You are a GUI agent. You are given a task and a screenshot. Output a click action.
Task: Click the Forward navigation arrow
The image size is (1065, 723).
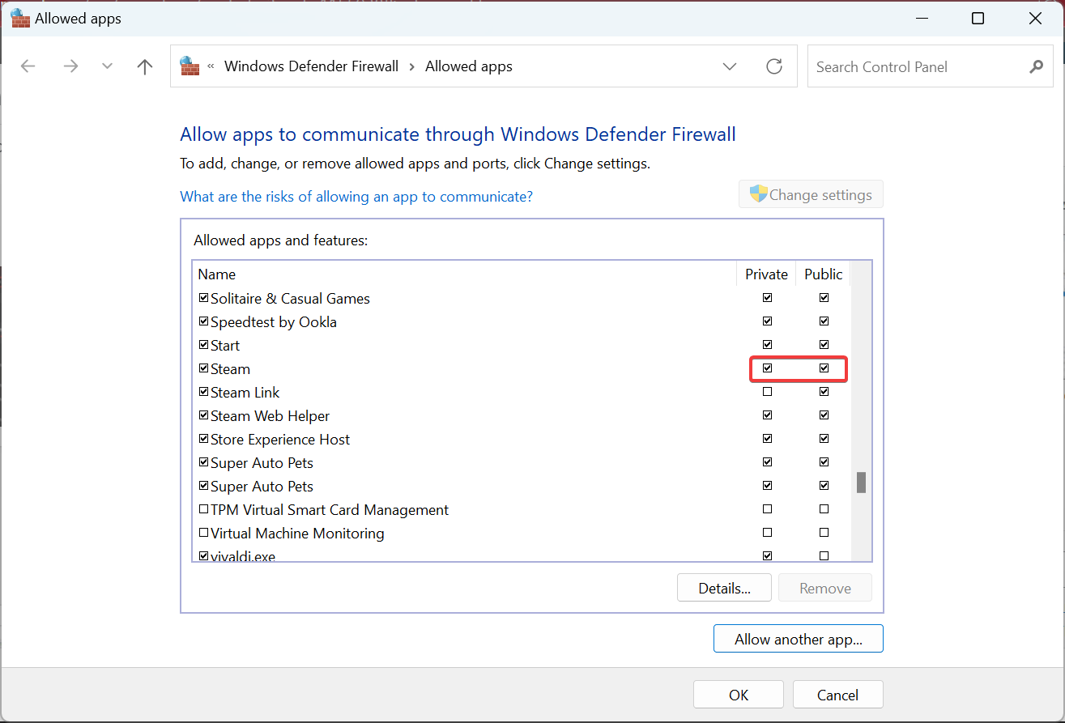71,66
